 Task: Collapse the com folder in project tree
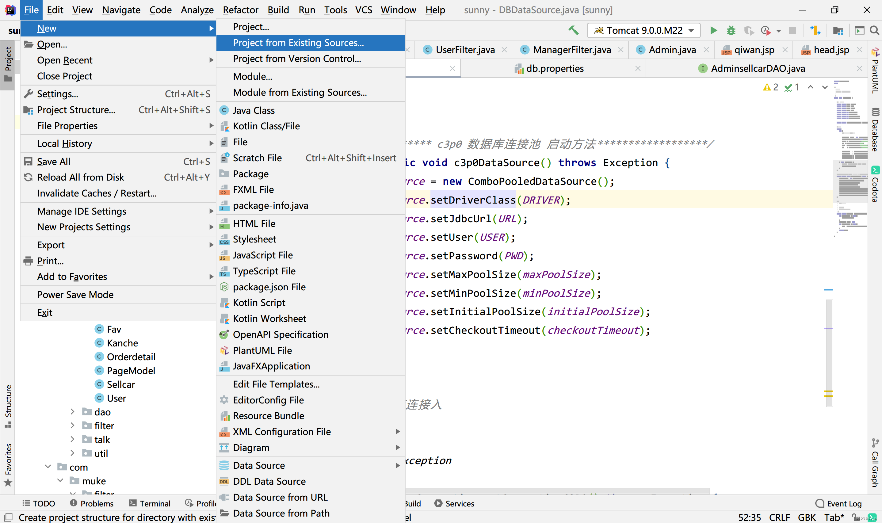48,467
